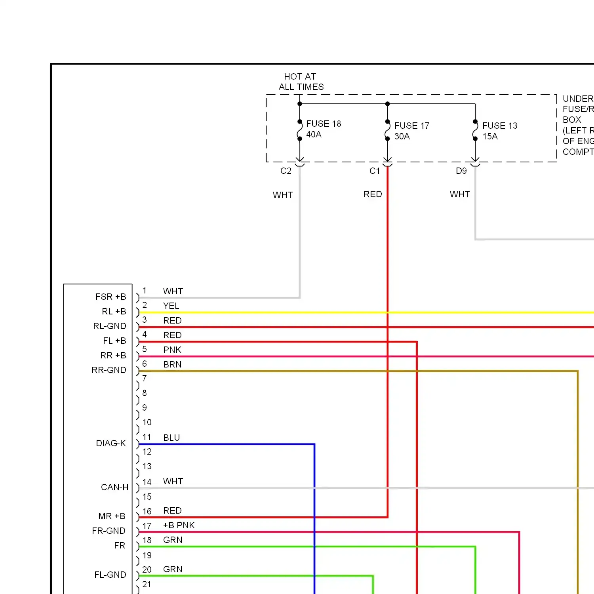Viewport: 594px width, 594px height.
Task: Click the RL-GND pin label
Action: 110,326
